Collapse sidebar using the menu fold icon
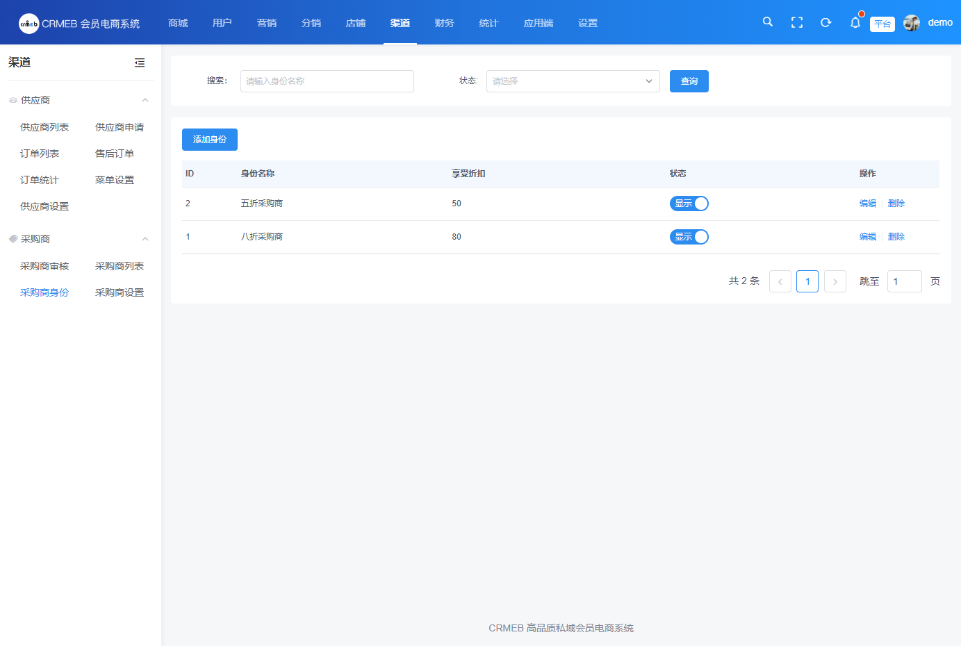This screenshot has width=961, height=646. click(140, 63)
